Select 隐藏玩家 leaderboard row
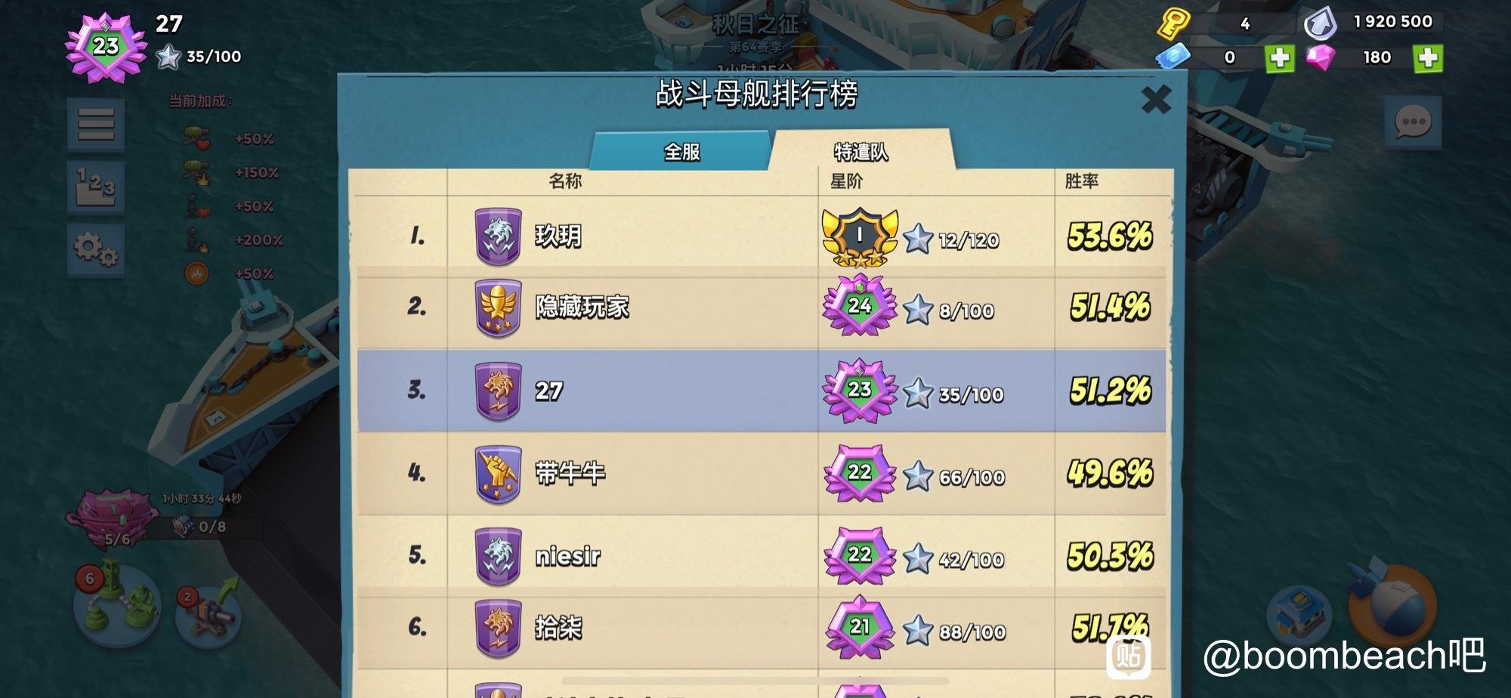Image resolution: width=1511 pixels, height=698 pixels. 762,307
